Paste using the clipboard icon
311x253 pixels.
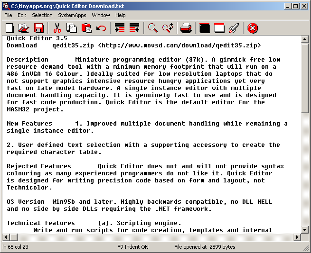coord(86,28)
